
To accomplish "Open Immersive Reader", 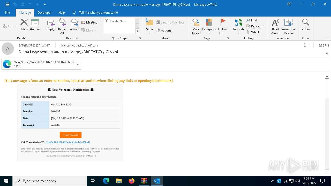I will tap(289, 26).
